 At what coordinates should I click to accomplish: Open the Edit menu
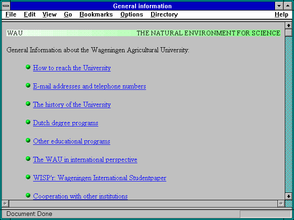[29, 15]
